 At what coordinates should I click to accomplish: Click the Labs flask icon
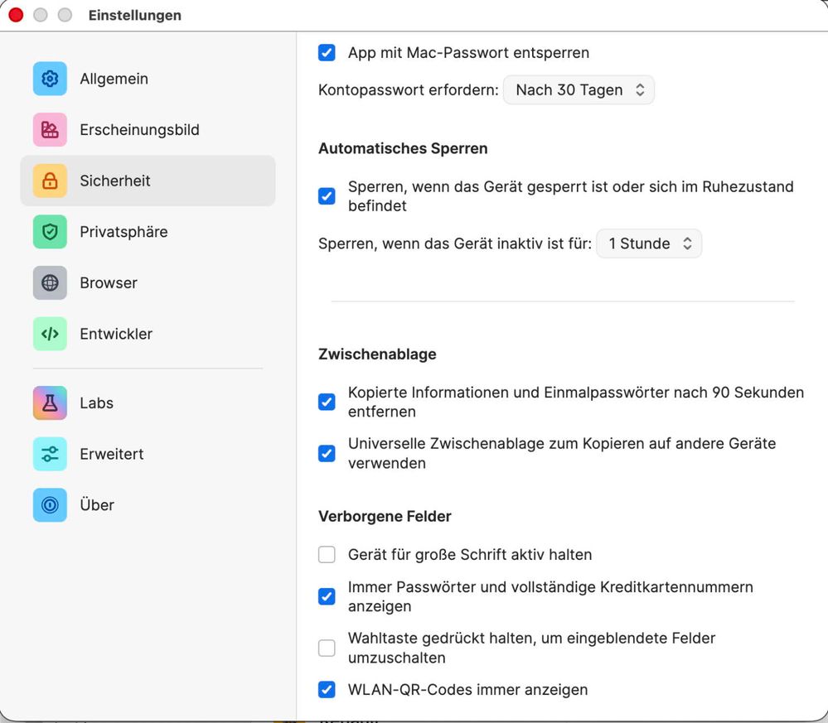coord(50,403)
